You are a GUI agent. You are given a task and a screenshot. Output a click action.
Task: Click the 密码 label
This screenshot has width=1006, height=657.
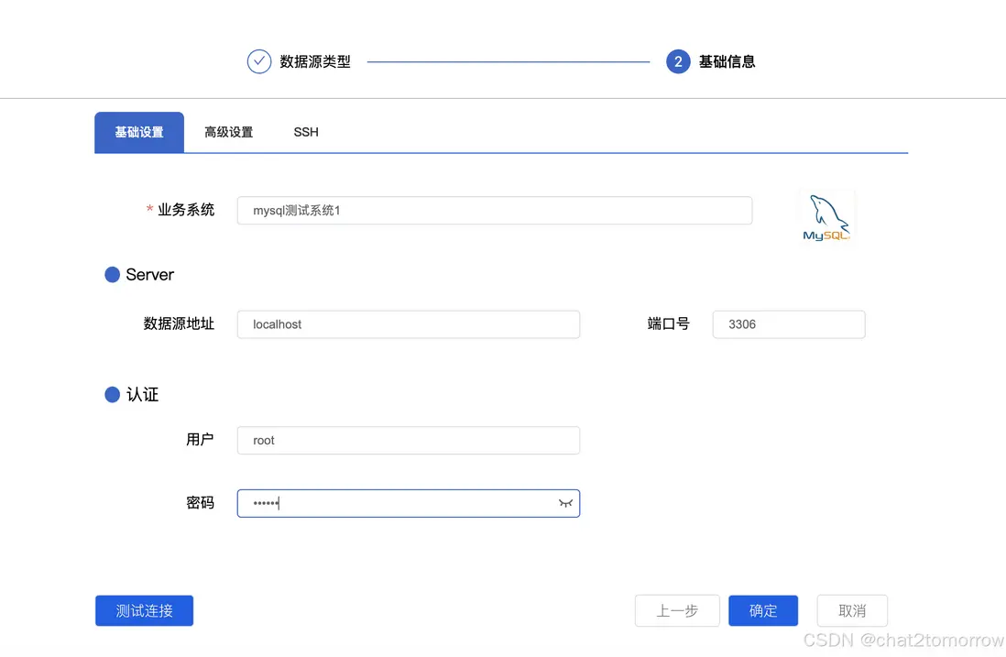pyautogui.click(x=200, y=503)
